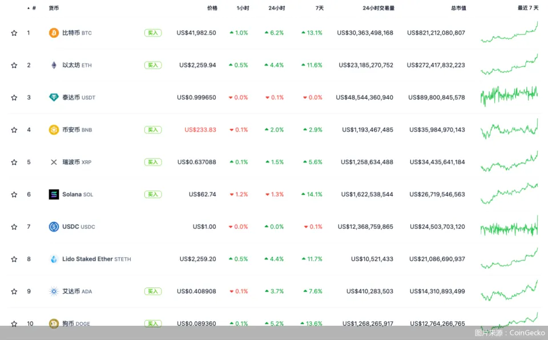
Task: Click 买入 button for Bitcoin
Action: (152, 33)
